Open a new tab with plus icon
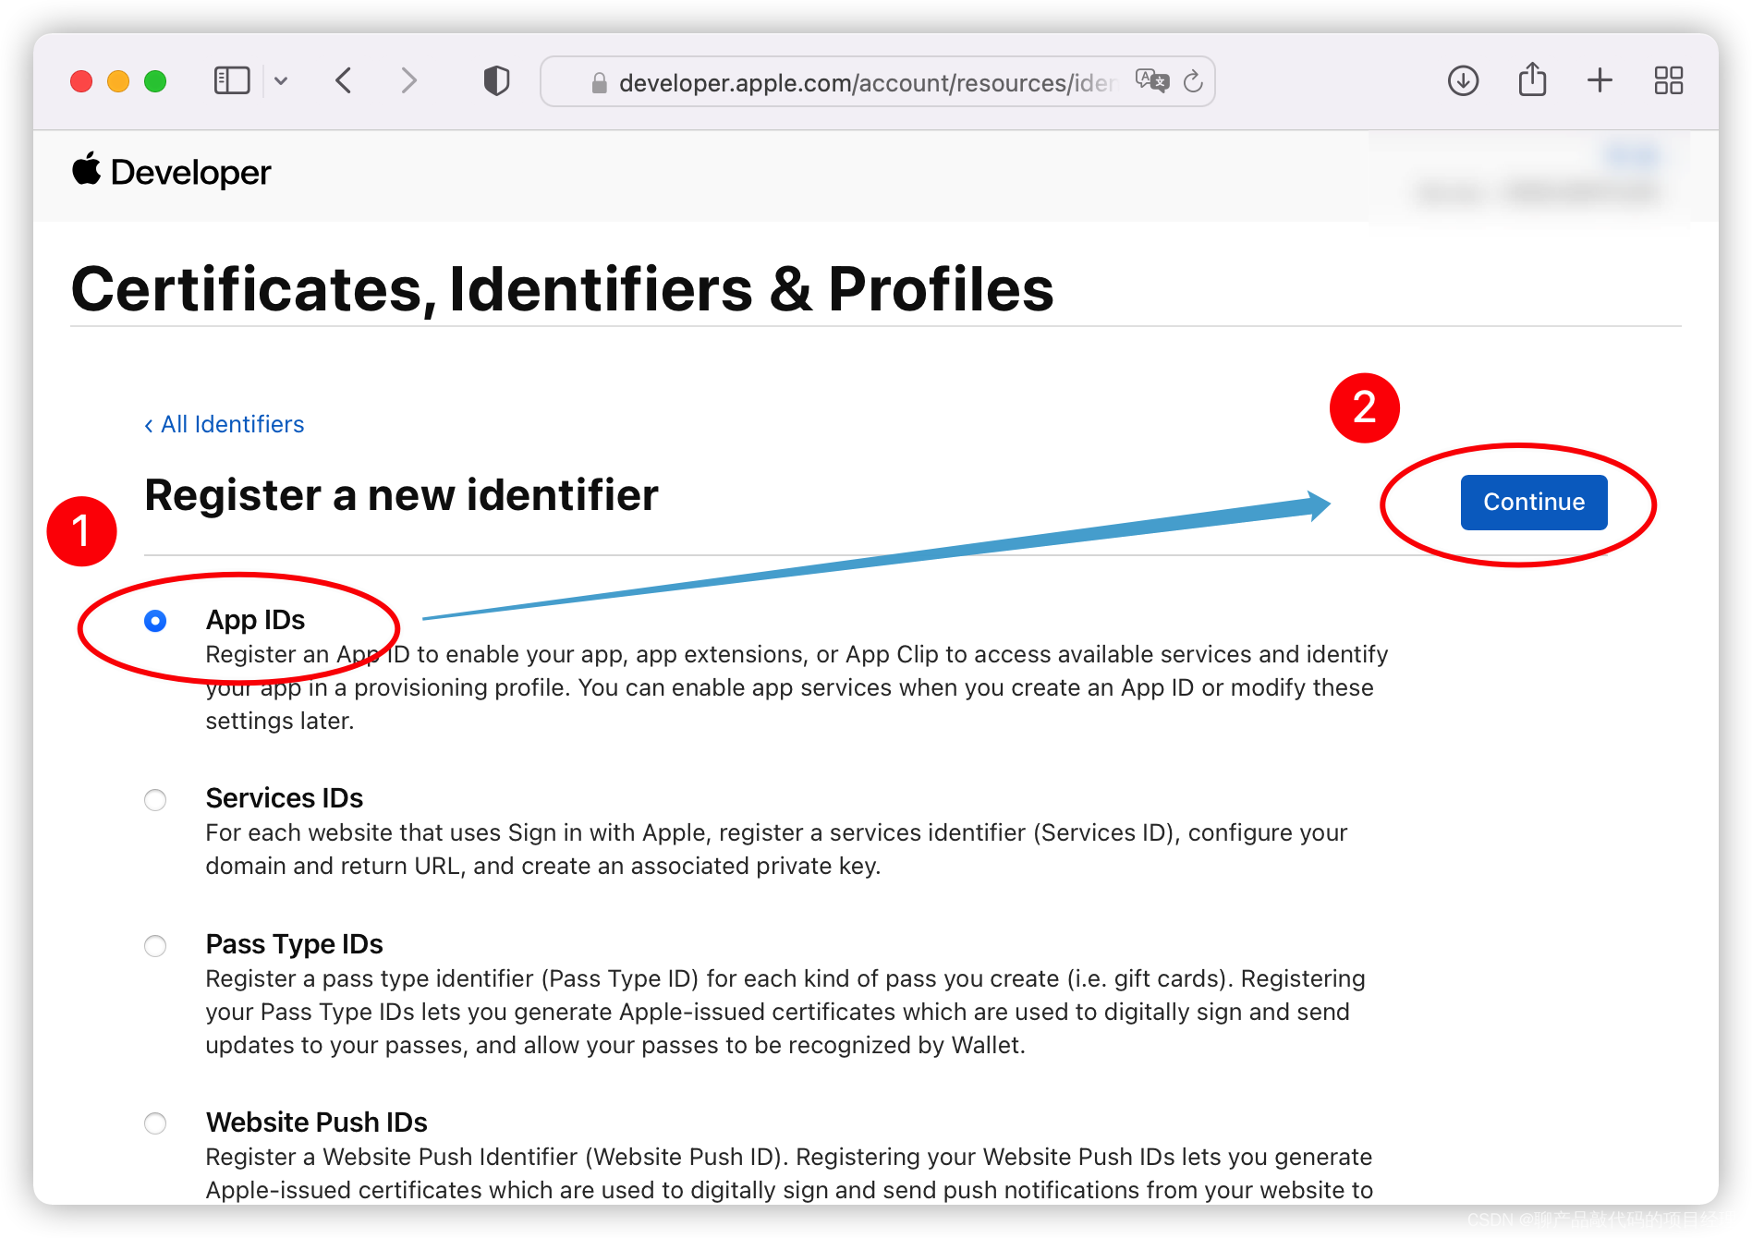1752x1238 pixels. pos(1600,81)
